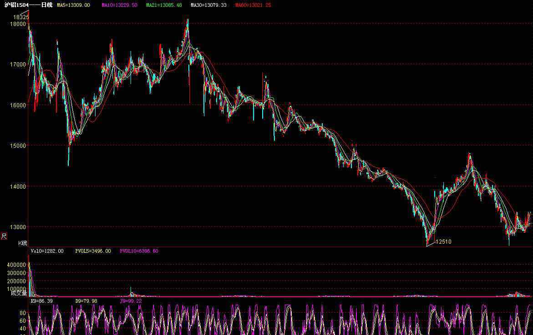Click the K线 panel label

point(23,243)
